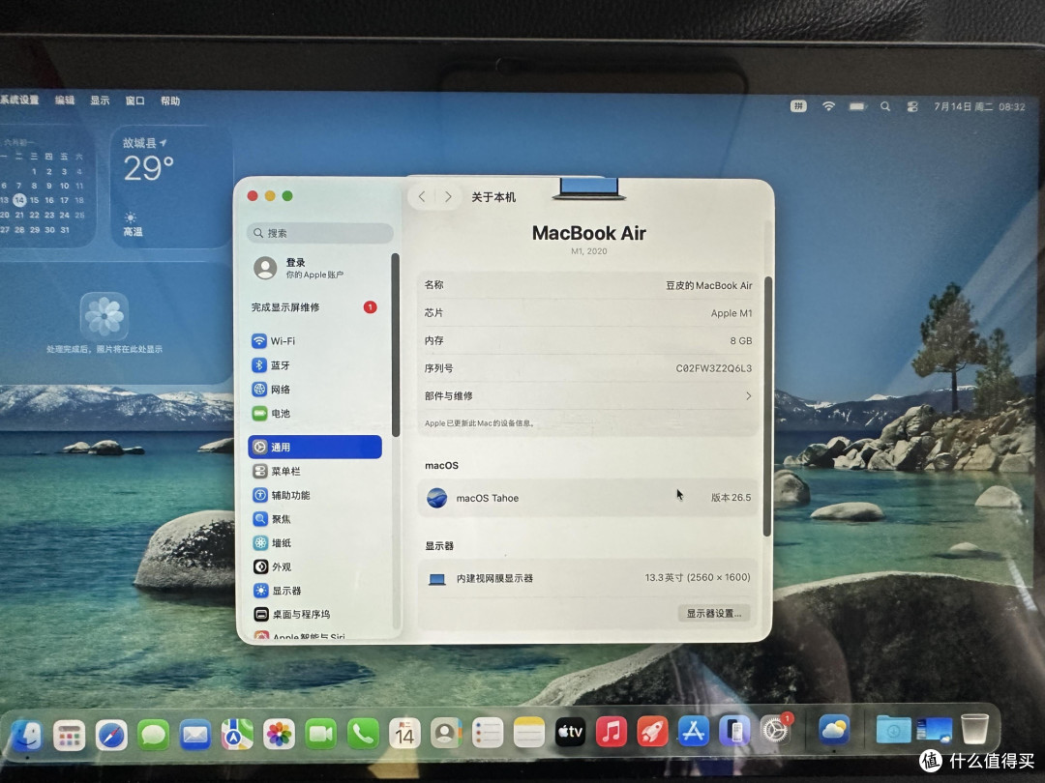Screen dimensions: 1045x783
Task: Select 网络 in the settings sidebar
Action: [x=314, y=389]
